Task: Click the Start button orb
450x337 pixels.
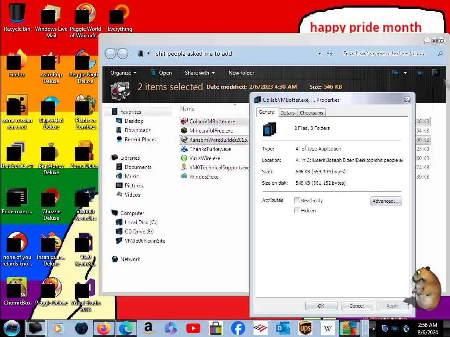Action: [x=11, y=328]
